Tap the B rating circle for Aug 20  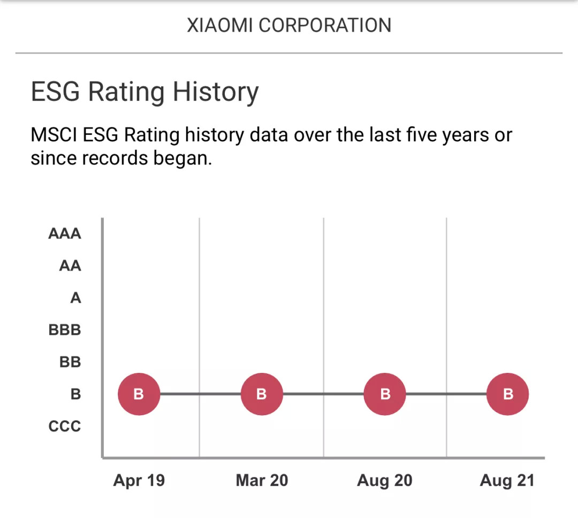click(x=385, y=394)
